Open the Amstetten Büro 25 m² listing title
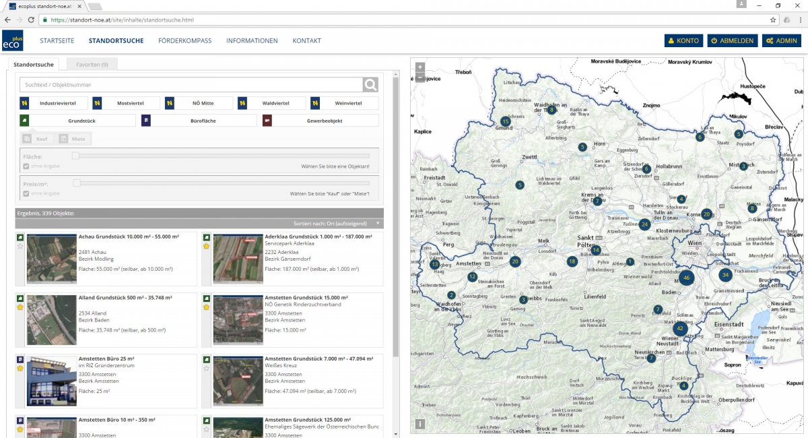The width and height of the screenshot is (808, 438). point(106,358)
